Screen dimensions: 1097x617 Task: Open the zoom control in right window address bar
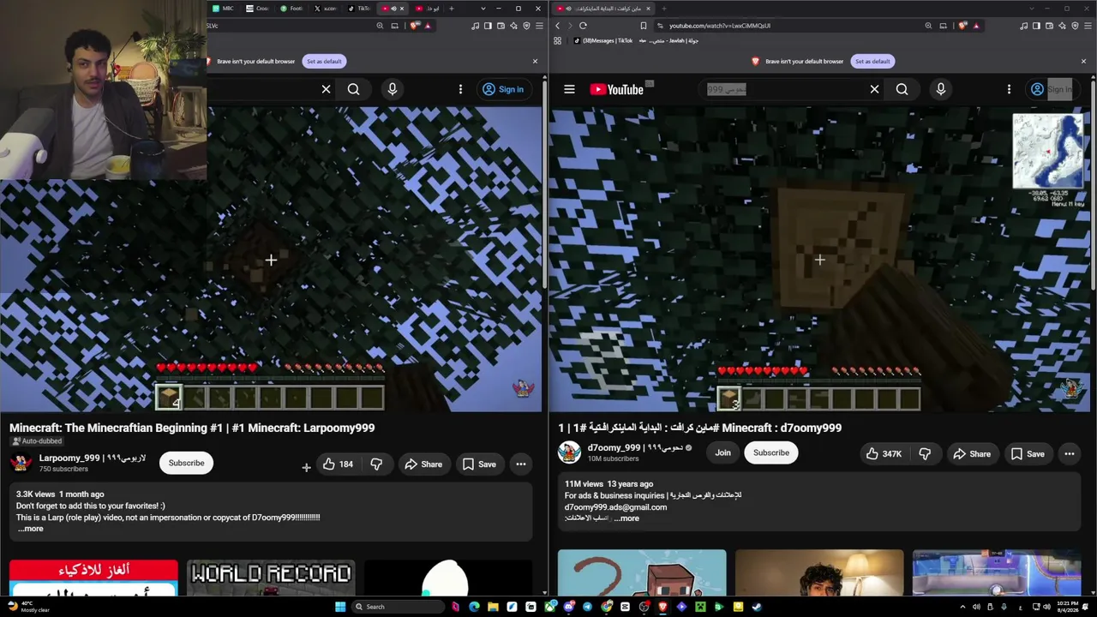point(928,26)
